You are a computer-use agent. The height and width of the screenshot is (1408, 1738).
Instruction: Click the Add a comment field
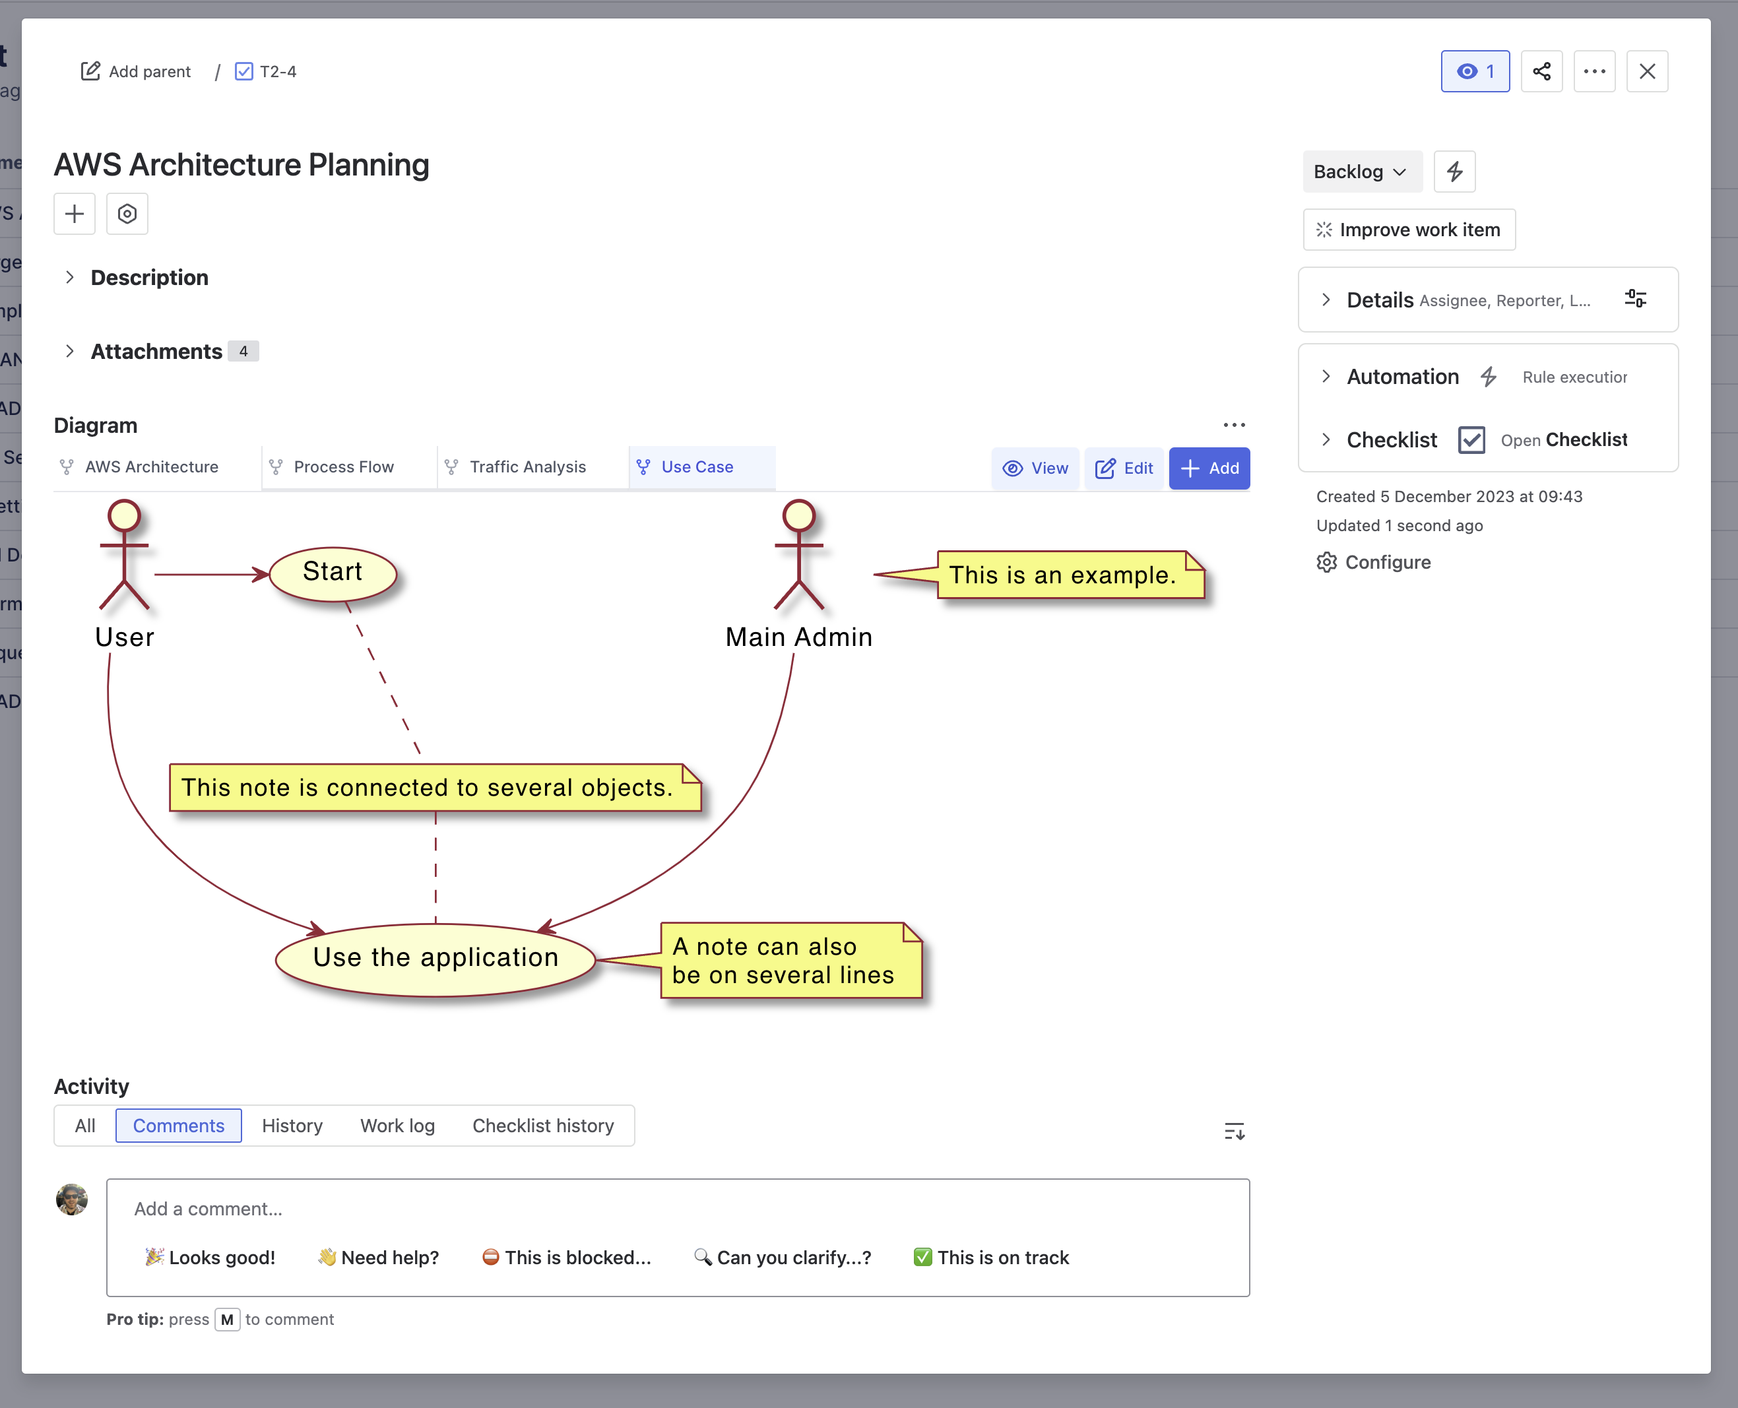click(677, 1209)
